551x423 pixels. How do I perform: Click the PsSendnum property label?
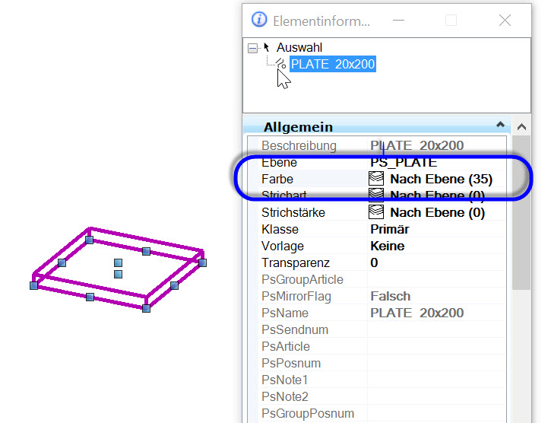(295, 329)
